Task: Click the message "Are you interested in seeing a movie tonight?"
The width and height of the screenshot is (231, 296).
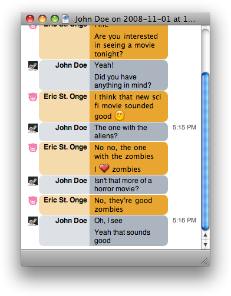Action: pyautogui.click(x=126, y=45)
